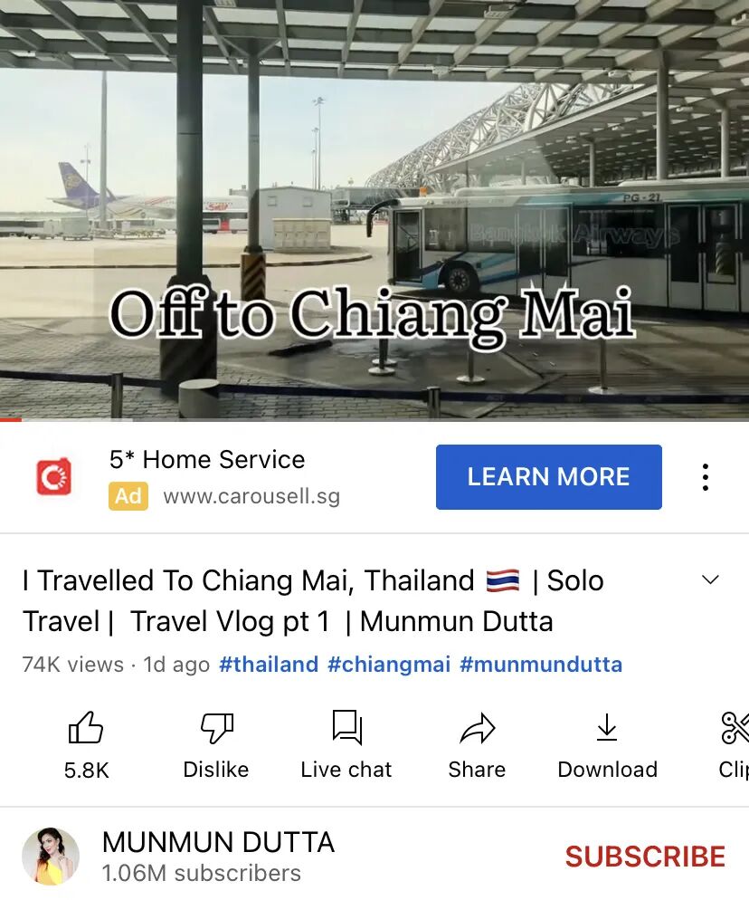Tap the thumbs-down Dislike icon
This screenshot has height=900, width=749.
[217, 728]
